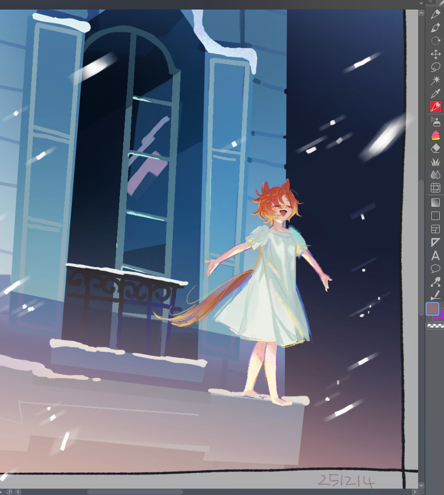
Task: Select the Eraser tool
Action: [x=436, y=149]
